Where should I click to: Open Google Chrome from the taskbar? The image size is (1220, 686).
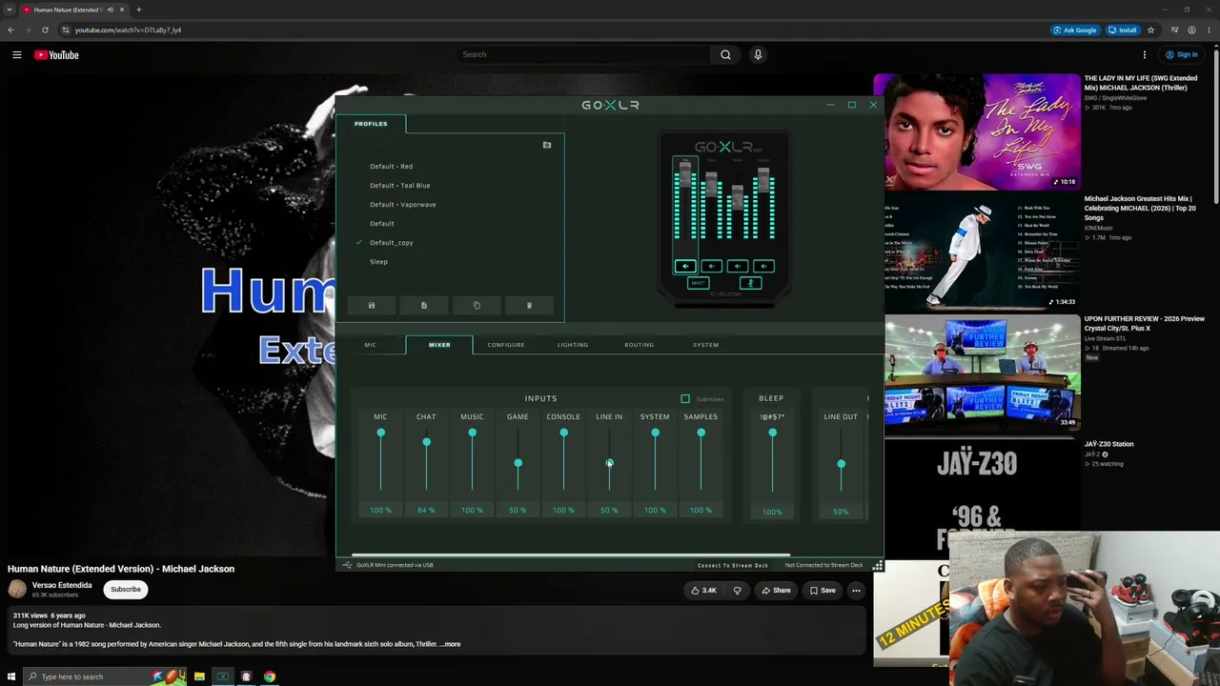(270, 676)
